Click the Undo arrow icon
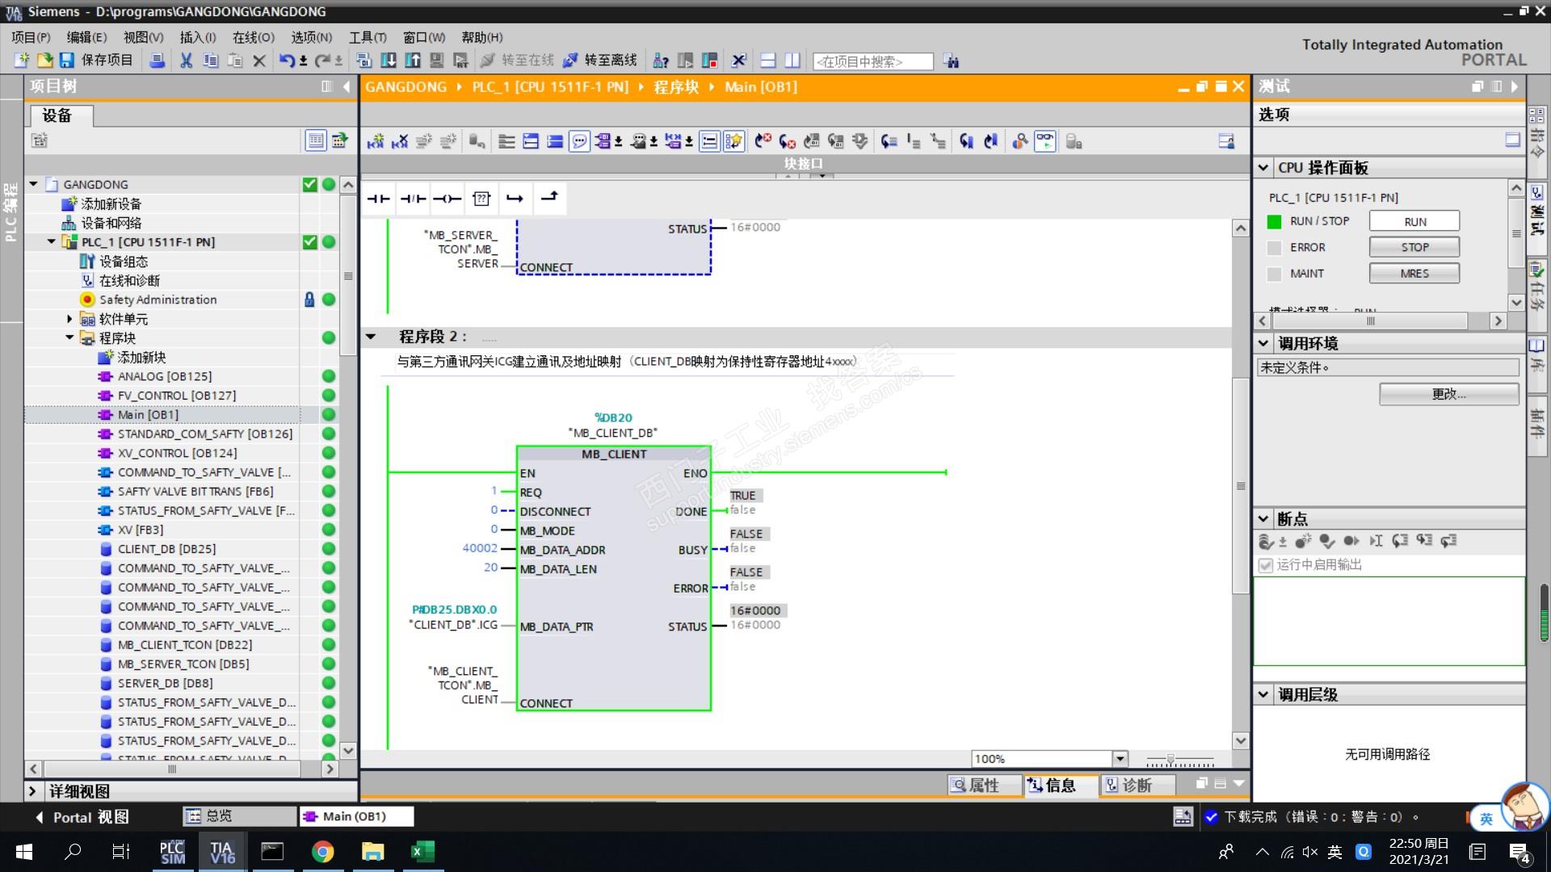This screenshot has height=872, width=1551. (x=287, y=61)
